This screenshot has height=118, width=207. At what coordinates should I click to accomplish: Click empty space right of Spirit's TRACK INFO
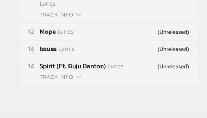tap(132, 77)
